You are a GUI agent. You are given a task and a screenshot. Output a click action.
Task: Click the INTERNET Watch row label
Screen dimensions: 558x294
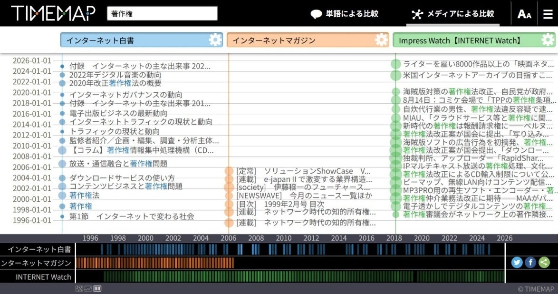pos(43,277)
